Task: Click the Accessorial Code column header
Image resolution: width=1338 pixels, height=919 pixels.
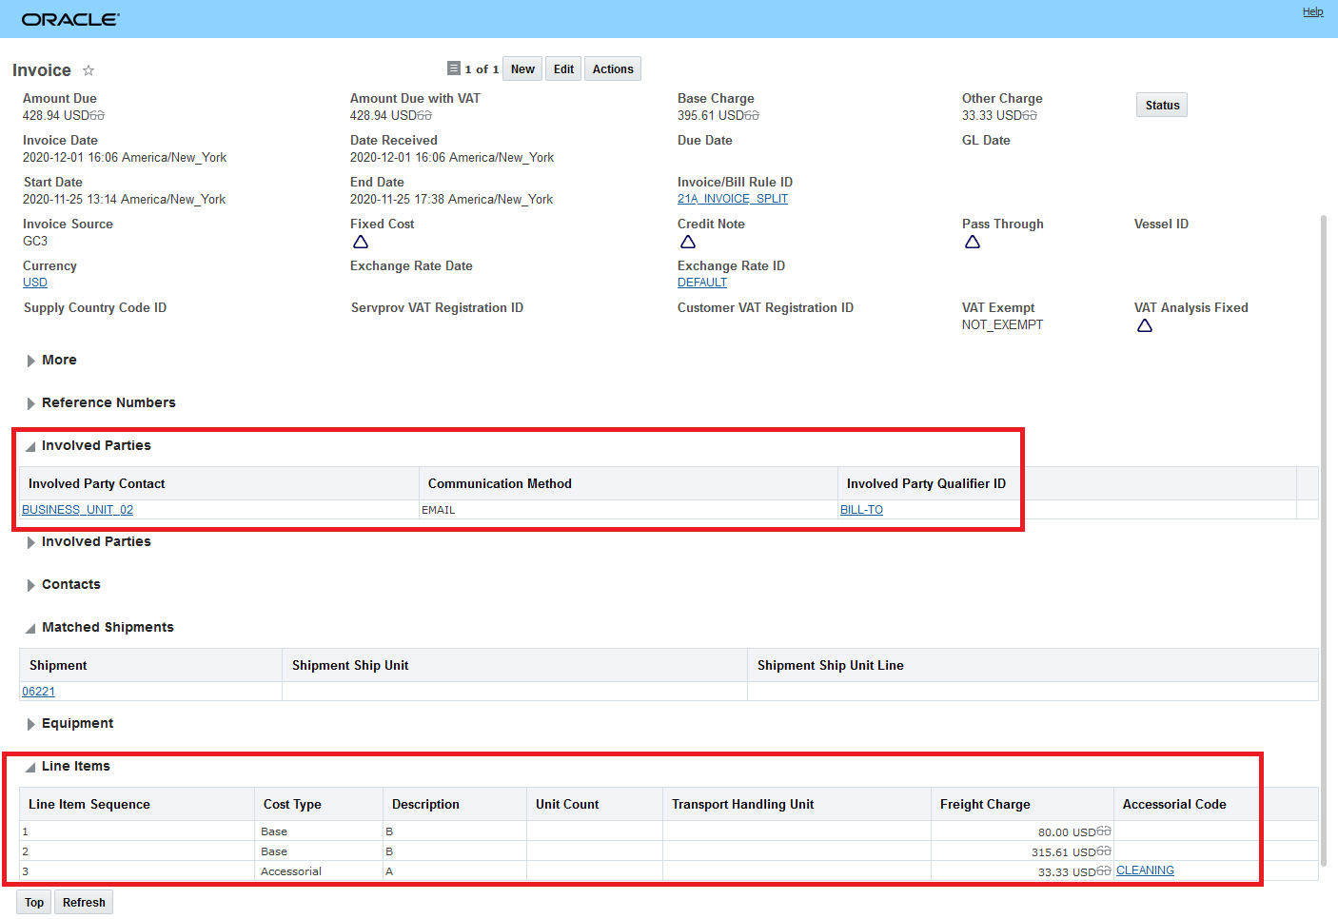Action: pos(1216,804)
